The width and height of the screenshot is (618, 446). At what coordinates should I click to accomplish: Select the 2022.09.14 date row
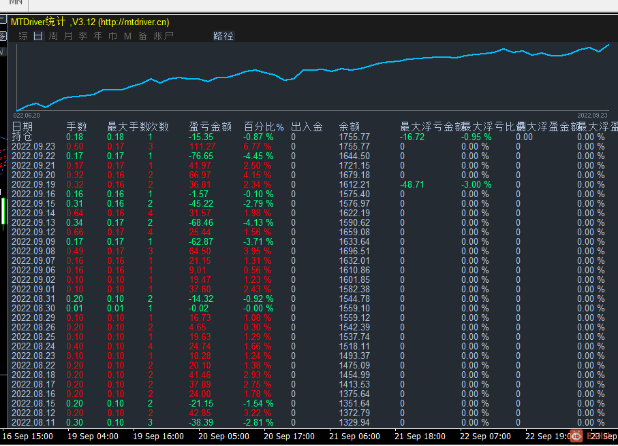pos(33,213)
